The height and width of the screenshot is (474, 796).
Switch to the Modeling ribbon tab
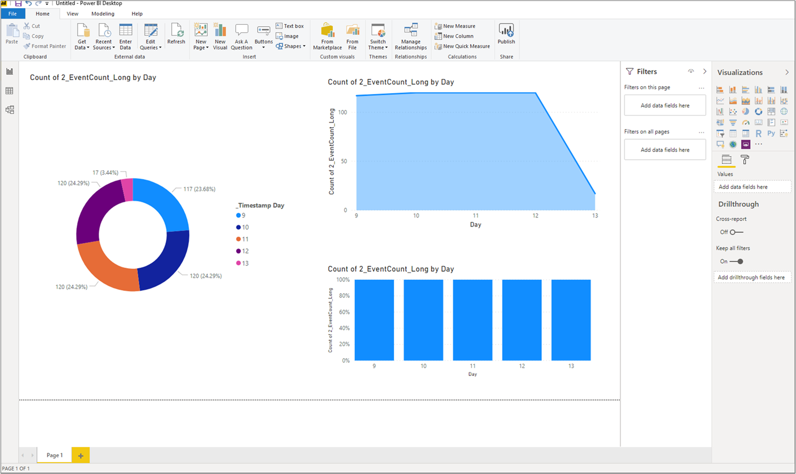[x=103, y=14]
